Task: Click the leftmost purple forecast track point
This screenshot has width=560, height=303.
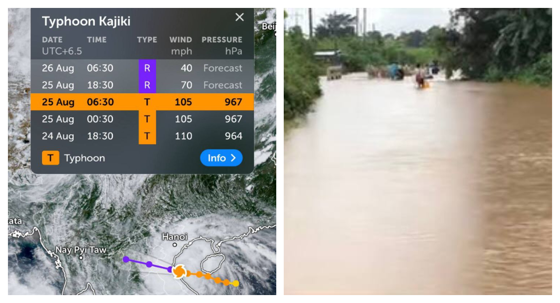Action: coord(126,259)
